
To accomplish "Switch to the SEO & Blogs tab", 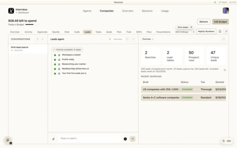I will [x=182, y=32].
